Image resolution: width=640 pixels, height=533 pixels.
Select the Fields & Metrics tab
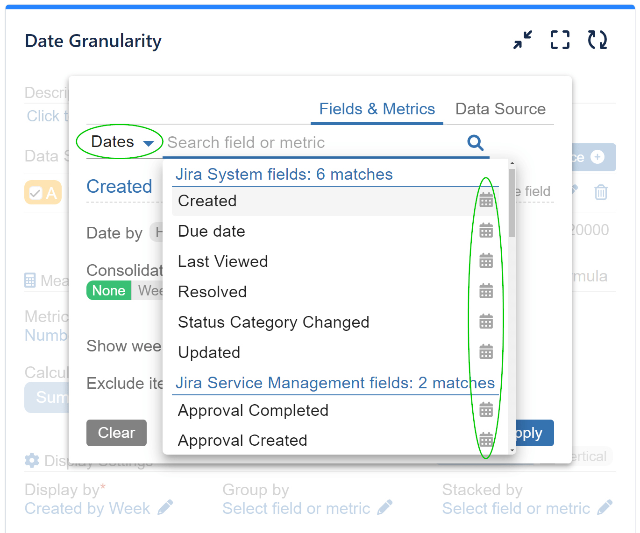point(377,109)
